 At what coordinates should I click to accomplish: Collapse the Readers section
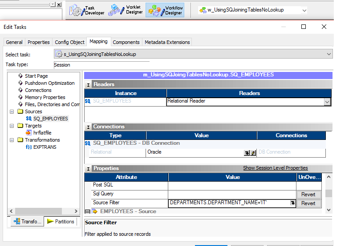pos(88,85)
